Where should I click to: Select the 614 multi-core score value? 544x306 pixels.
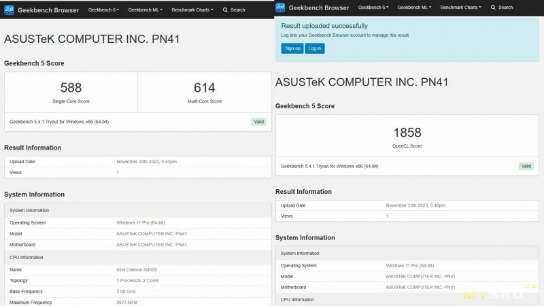(205, 88)
